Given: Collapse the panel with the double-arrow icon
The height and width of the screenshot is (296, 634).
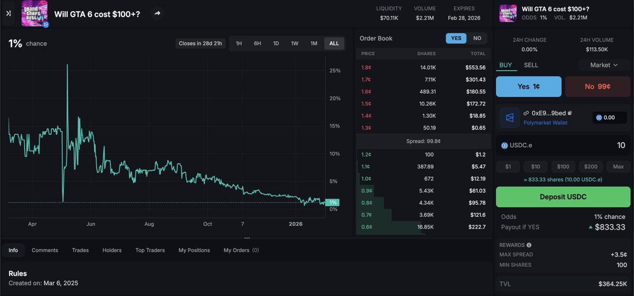Looking at the screenshot, I should [x=8, y=14].
